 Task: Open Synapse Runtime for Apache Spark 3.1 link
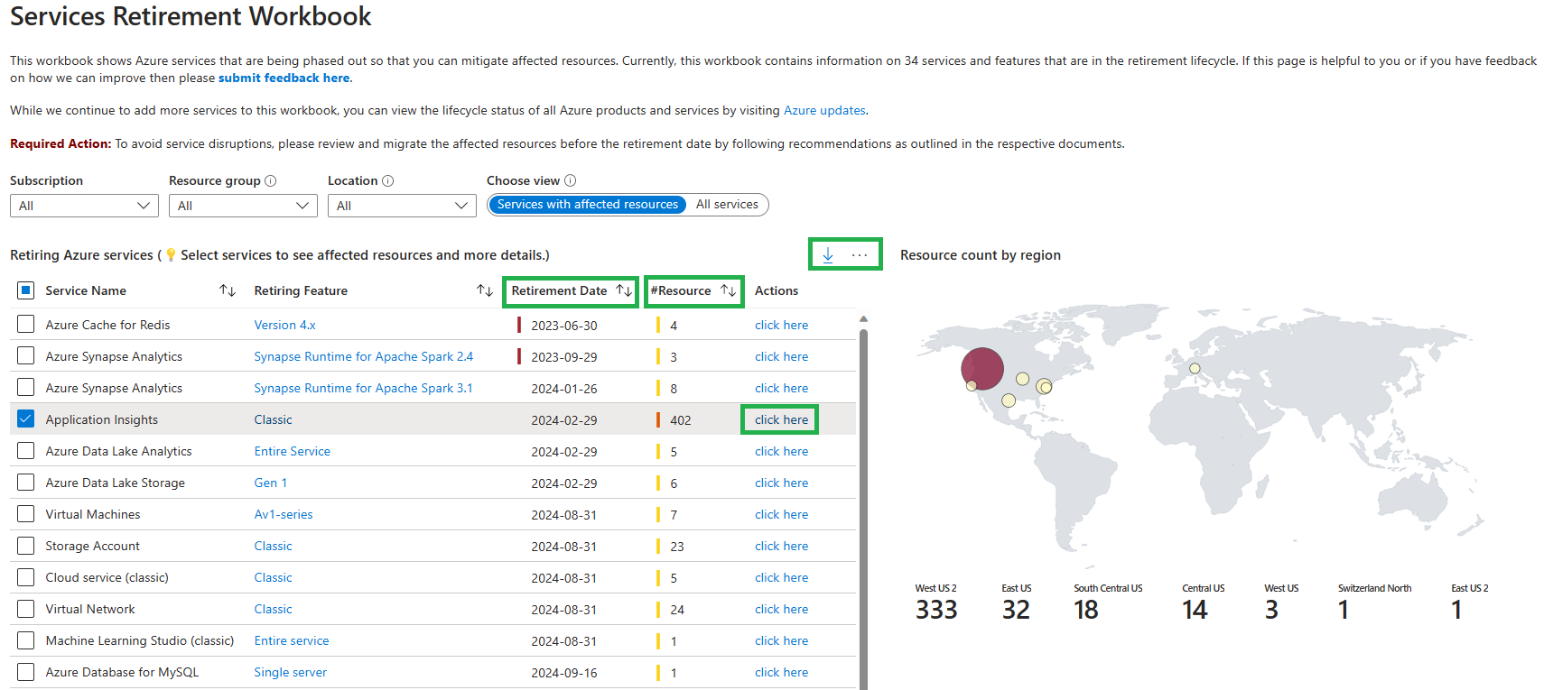pos(364,388)
